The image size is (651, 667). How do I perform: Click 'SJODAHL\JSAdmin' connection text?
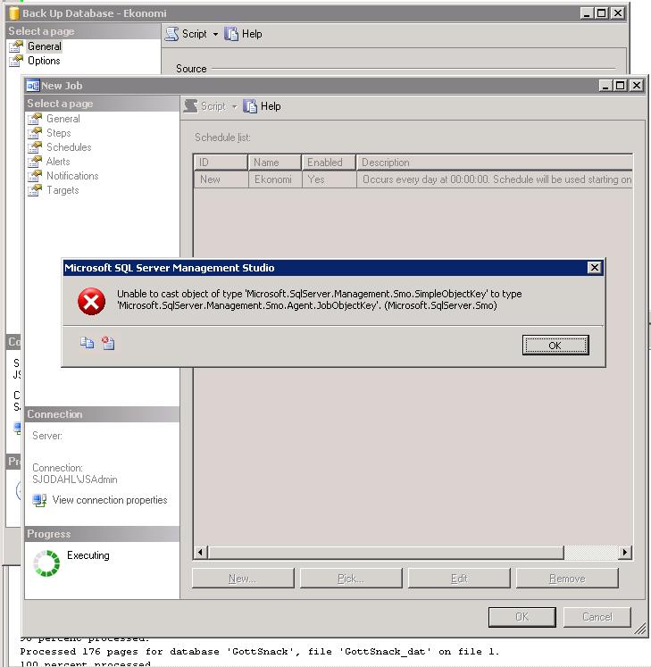(75, 479)
